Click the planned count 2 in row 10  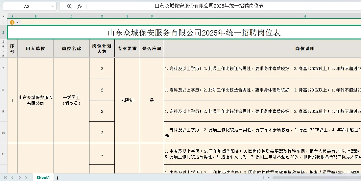click(102, 133)
